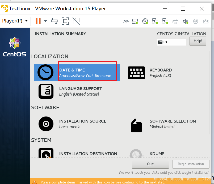
Task: Open KDUMP settings
Action: point(157,154)
